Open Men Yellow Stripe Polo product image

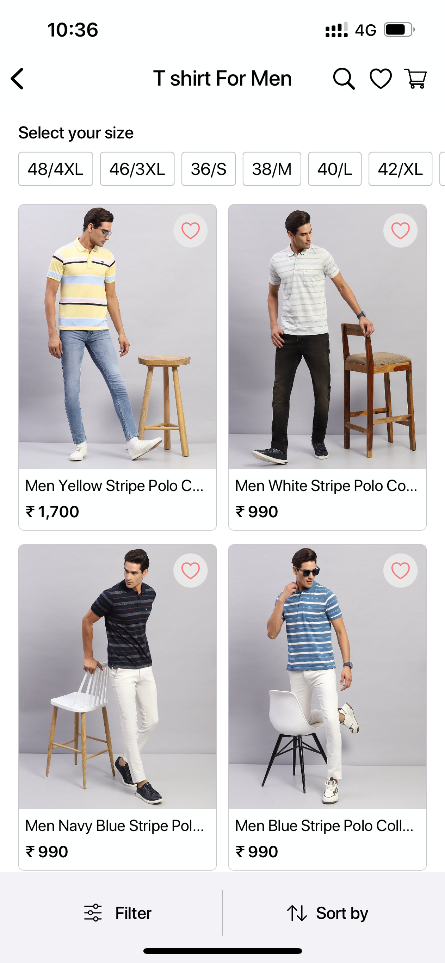click(118, 336)
